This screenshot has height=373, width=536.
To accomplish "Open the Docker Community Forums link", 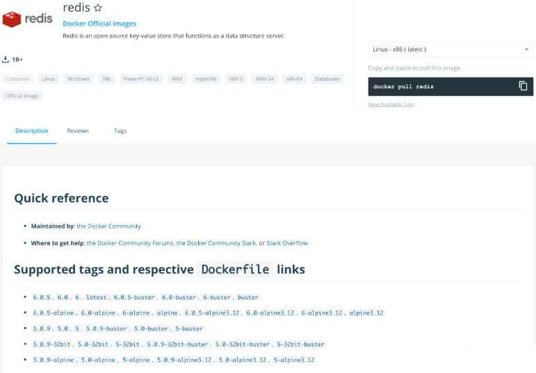I will point(130,243).
